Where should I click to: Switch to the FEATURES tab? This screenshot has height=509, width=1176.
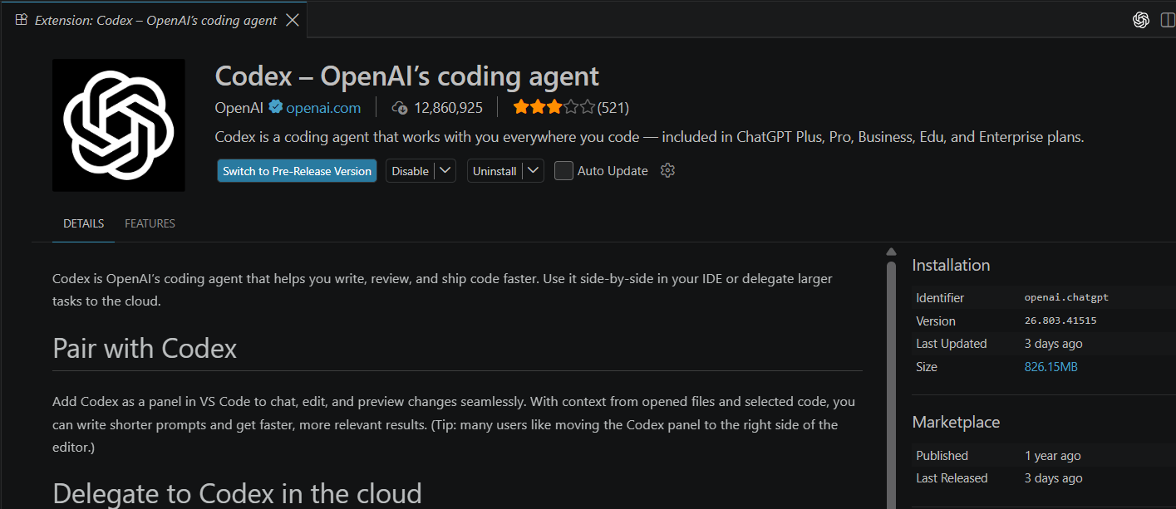coord(150,223)
